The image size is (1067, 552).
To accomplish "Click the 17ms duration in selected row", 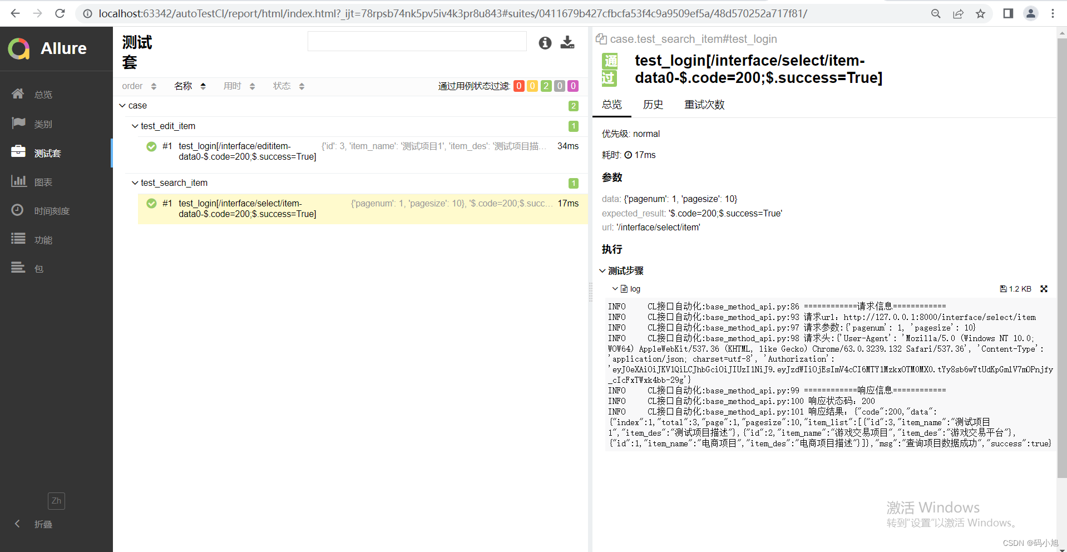I will tap(568, 203).
